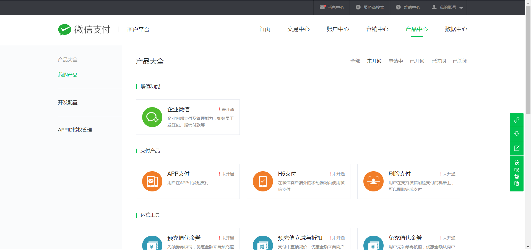The image size is (531, 250).
Task: Click 未开通 status on 刷脸支付 card
Action: pyautogui.click(x=448, y=174)
